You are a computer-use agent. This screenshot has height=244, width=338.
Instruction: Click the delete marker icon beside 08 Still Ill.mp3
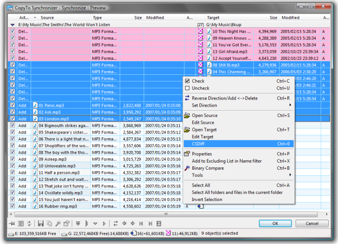[200, 65]
